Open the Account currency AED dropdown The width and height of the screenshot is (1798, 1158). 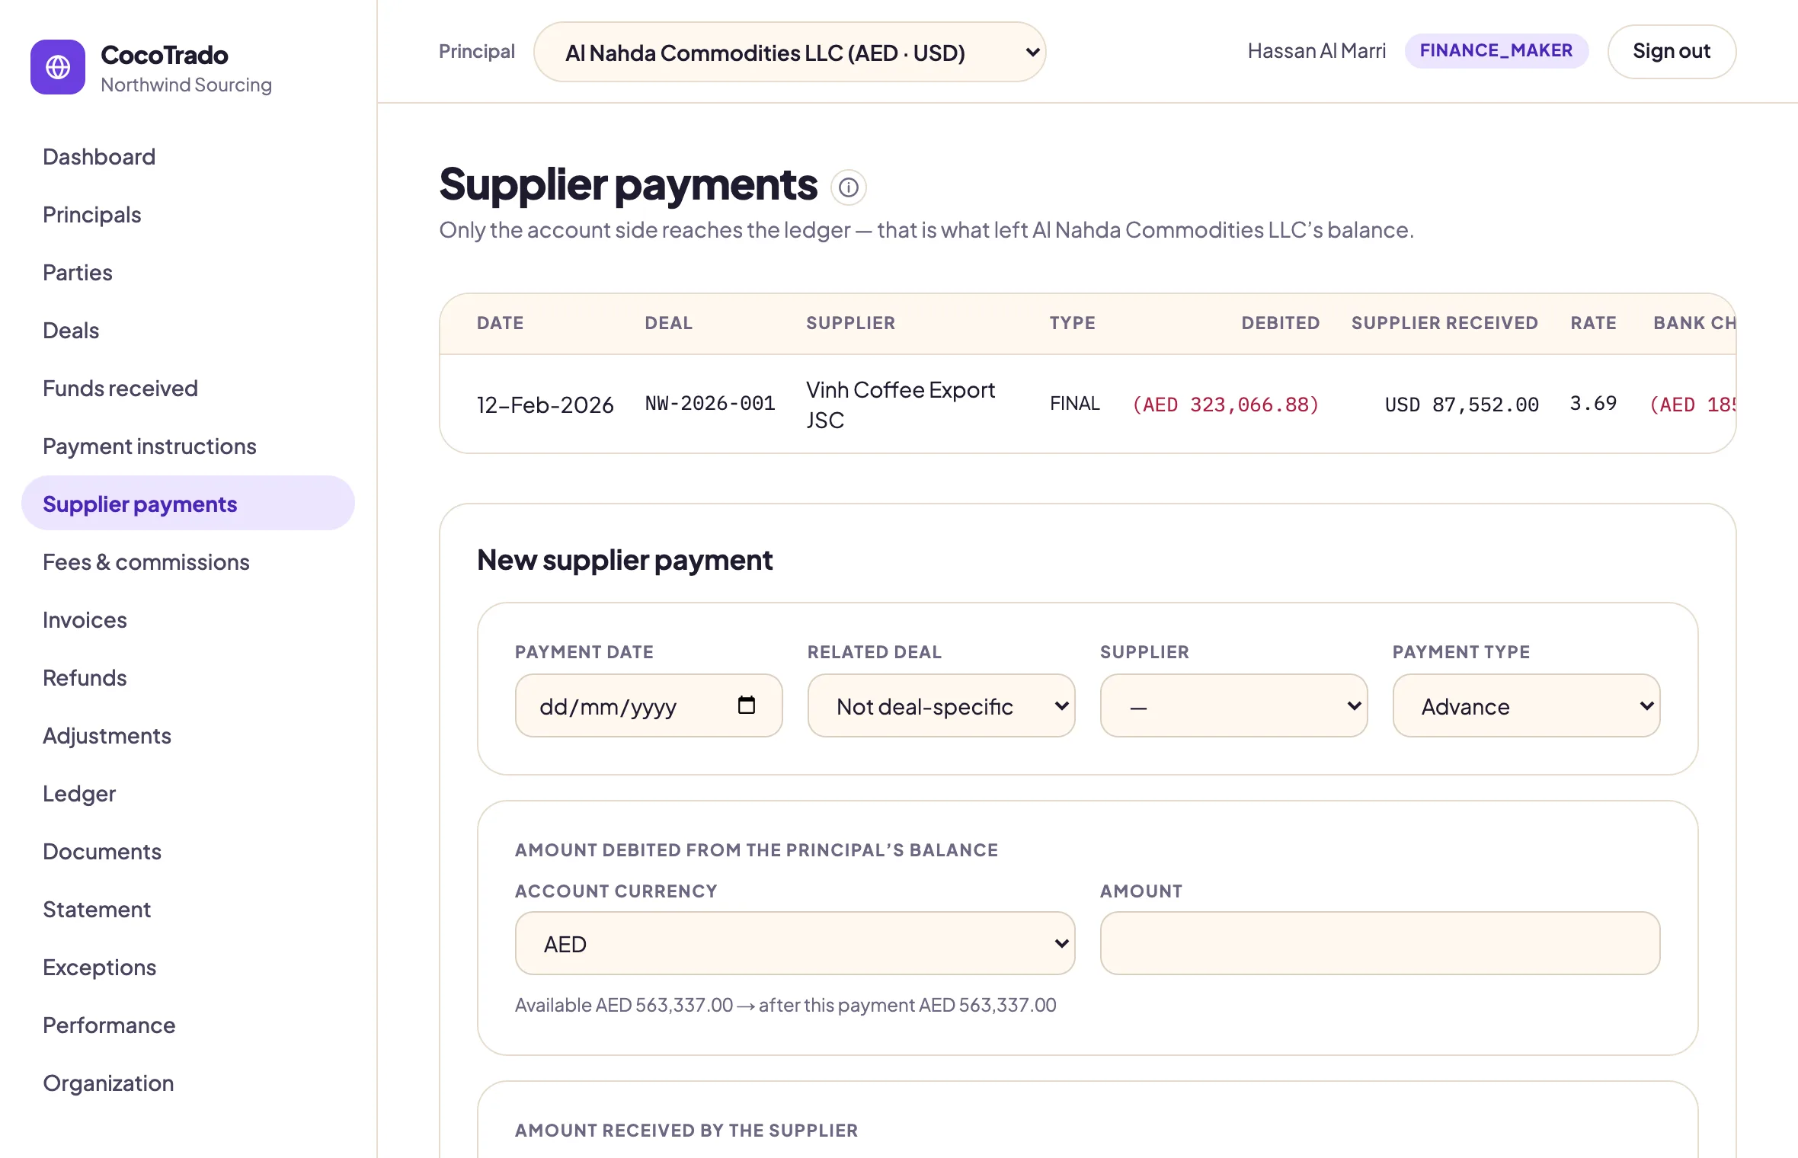point(795,943)
